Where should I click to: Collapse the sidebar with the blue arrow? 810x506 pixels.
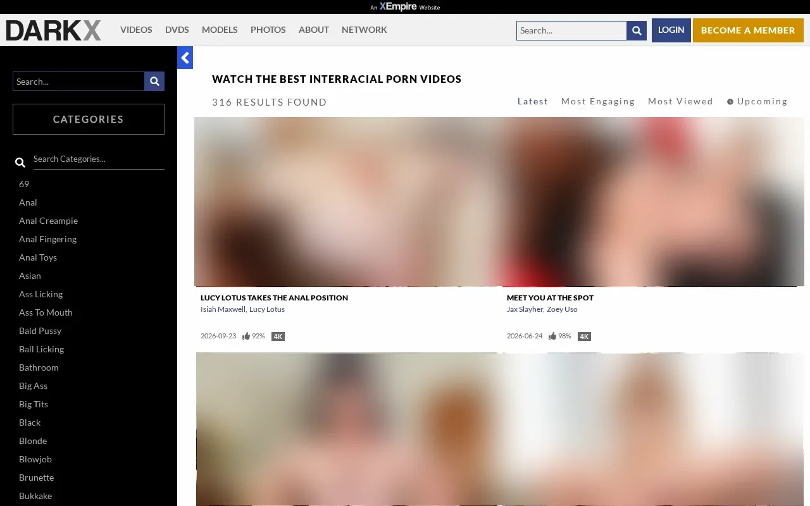185,58
